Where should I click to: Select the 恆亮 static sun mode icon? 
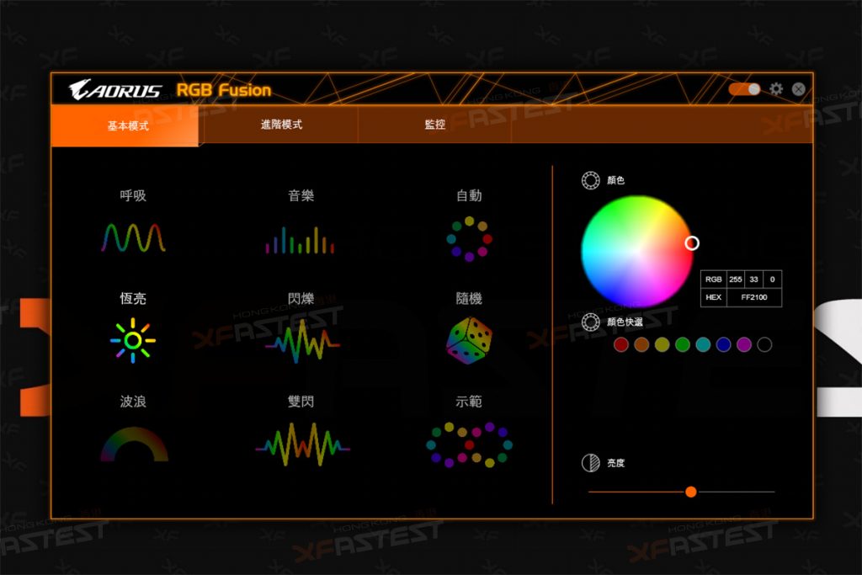tap(133, 340)
